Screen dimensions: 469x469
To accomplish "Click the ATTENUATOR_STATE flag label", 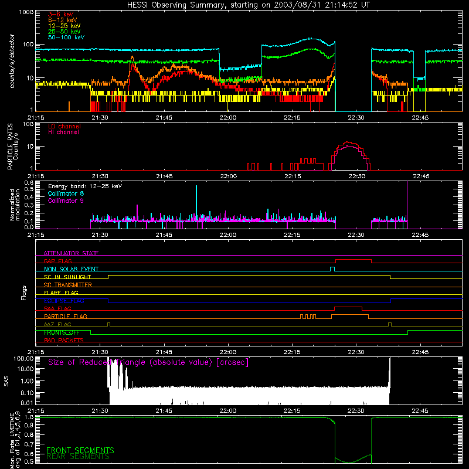I will [71, 253].
